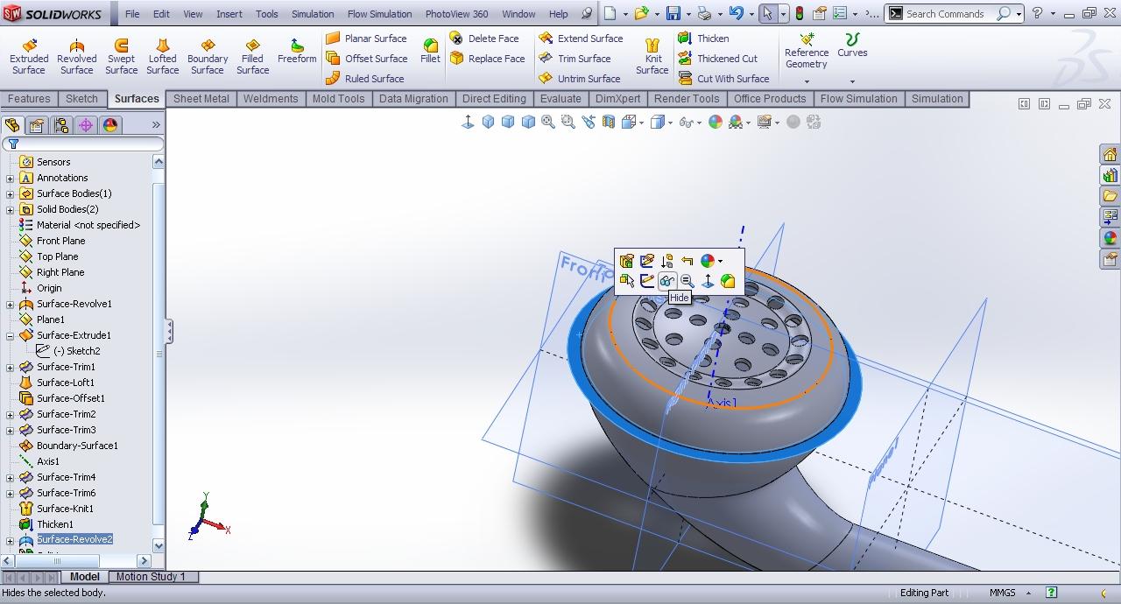Click the Extend Surface command
The height and width of the screenshot is (604, 1121).
pos(580,39)
